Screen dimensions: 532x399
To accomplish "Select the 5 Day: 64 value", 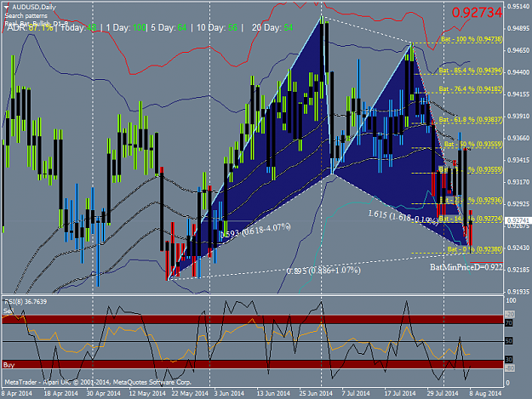I will coord(169,28).
